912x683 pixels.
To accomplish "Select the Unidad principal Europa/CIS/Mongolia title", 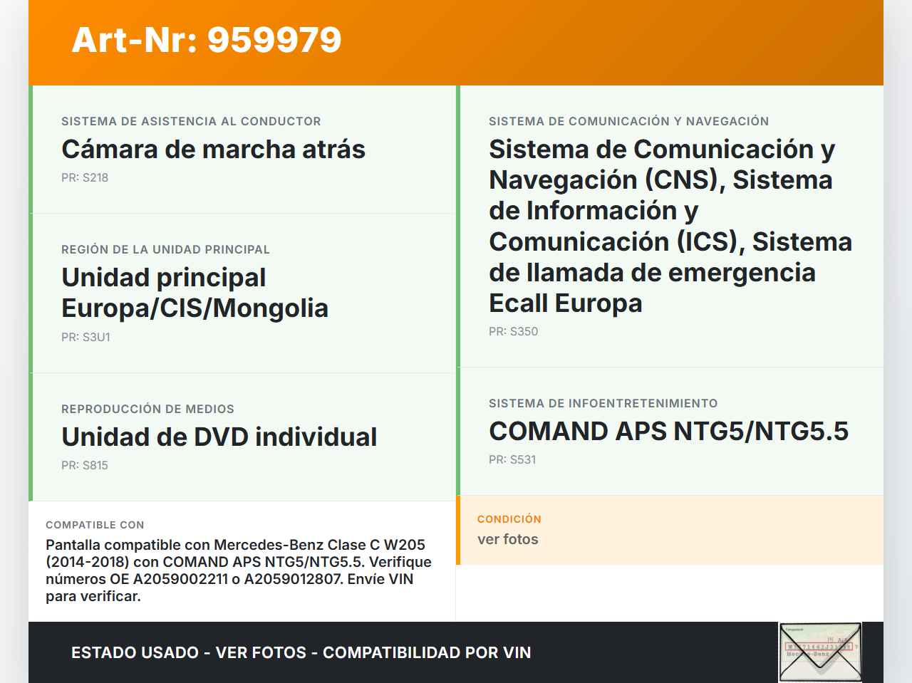I will 195,293.
